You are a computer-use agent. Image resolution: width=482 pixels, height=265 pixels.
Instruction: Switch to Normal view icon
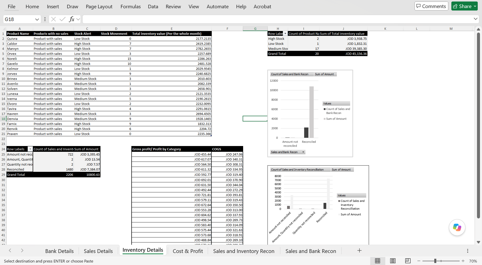click(x=378, y=261)
